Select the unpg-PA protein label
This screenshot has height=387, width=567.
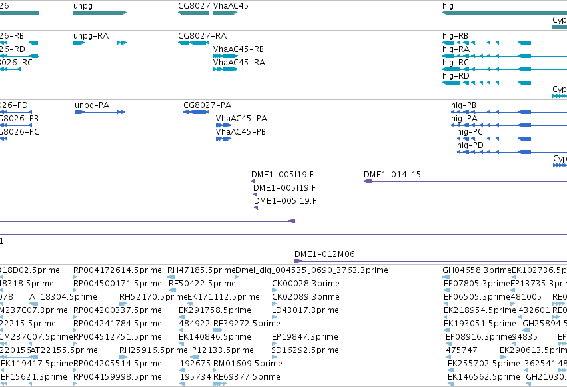click(92, 105)
